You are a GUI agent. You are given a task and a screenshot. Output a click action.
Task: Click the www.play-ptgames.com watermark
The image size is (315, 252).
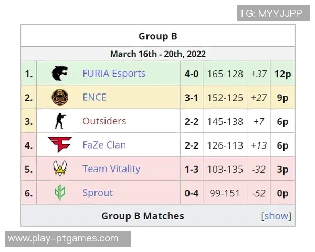click(x=64, y=239)
